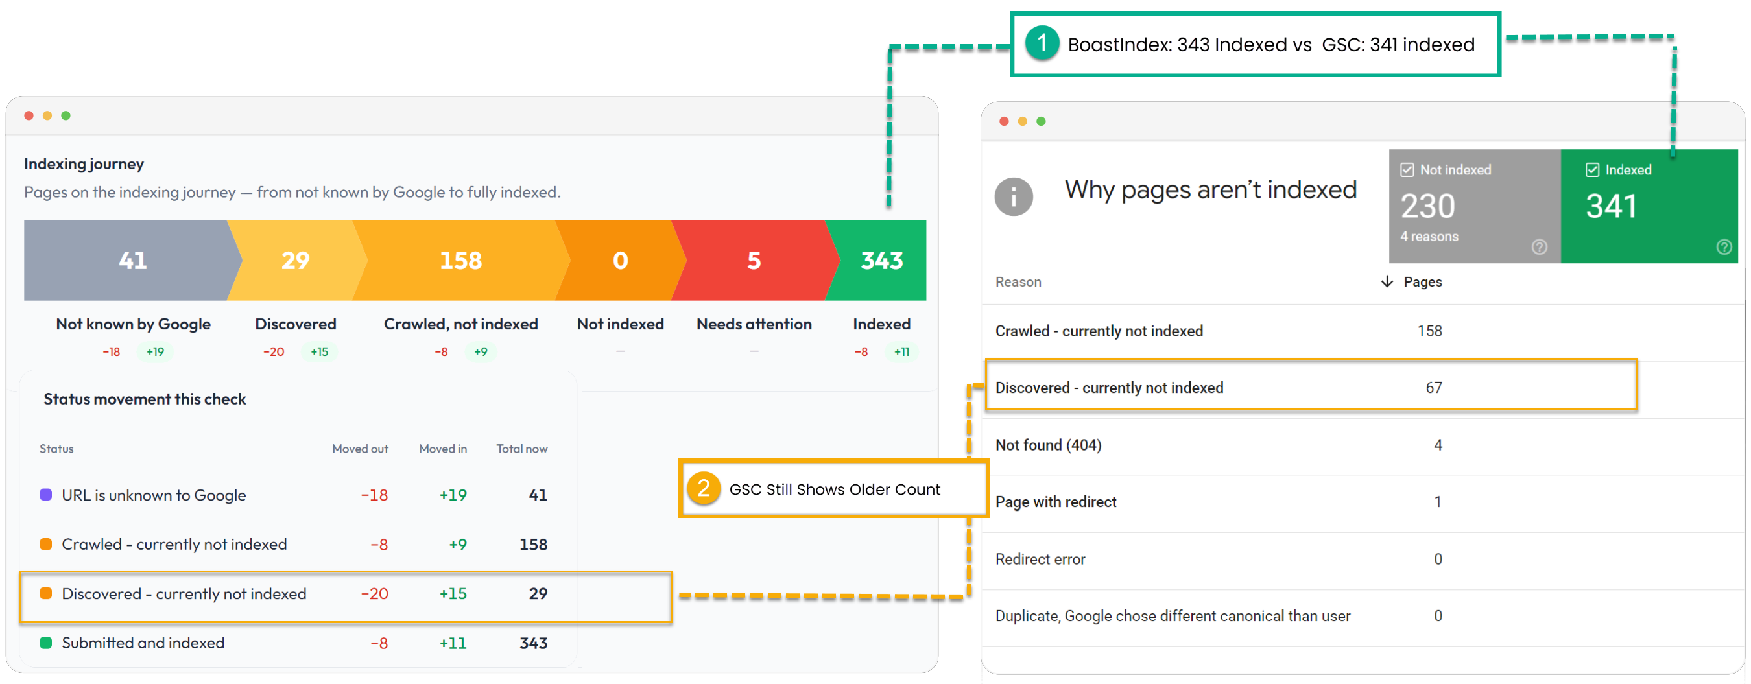Click the Reason column header

click(1018, 282)
